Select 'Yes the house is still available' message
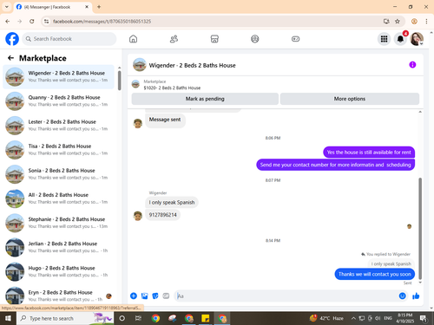The width and height of the screenshot is (434, 325). coord(369,153)
